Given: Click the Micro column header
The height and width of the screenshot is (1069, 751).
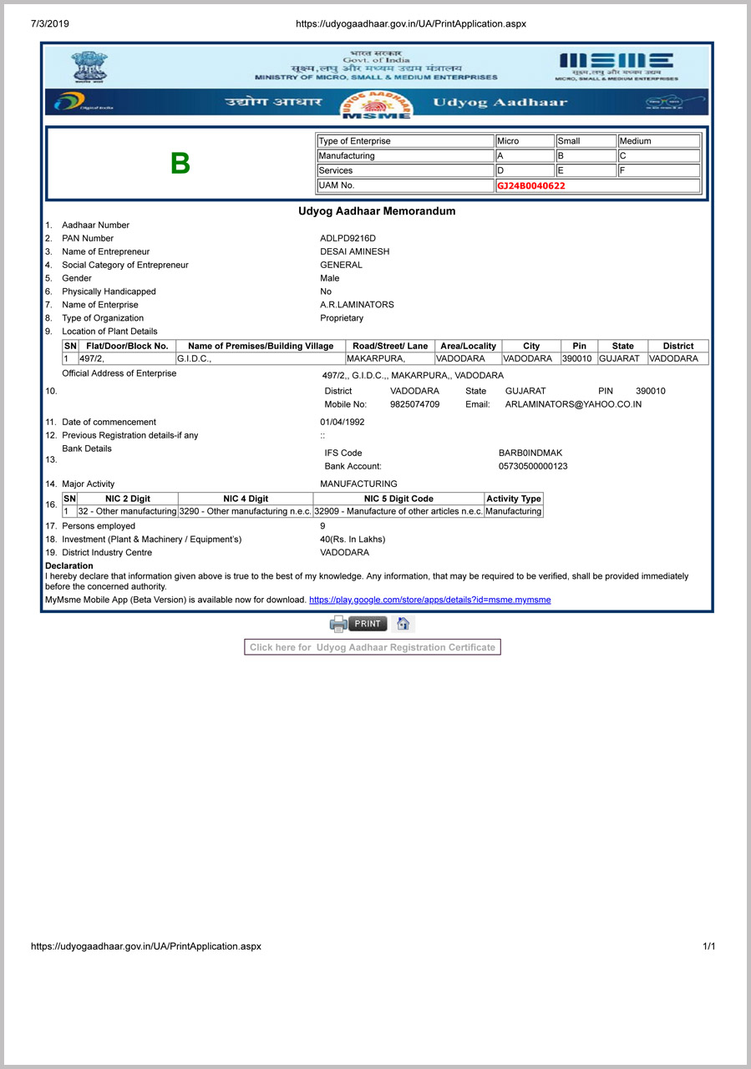Looking at the screenshot, I should [x=525, y=141].
